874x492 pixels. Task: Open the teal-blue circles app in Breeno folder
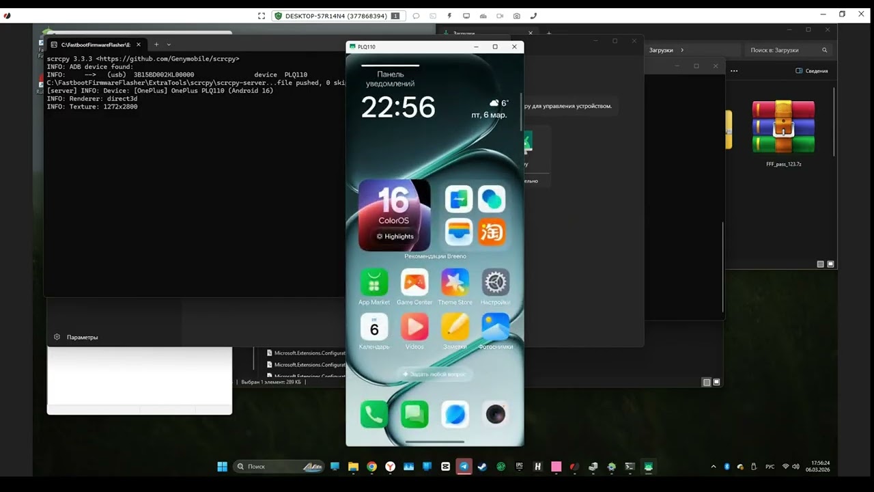tap(492, 199)
